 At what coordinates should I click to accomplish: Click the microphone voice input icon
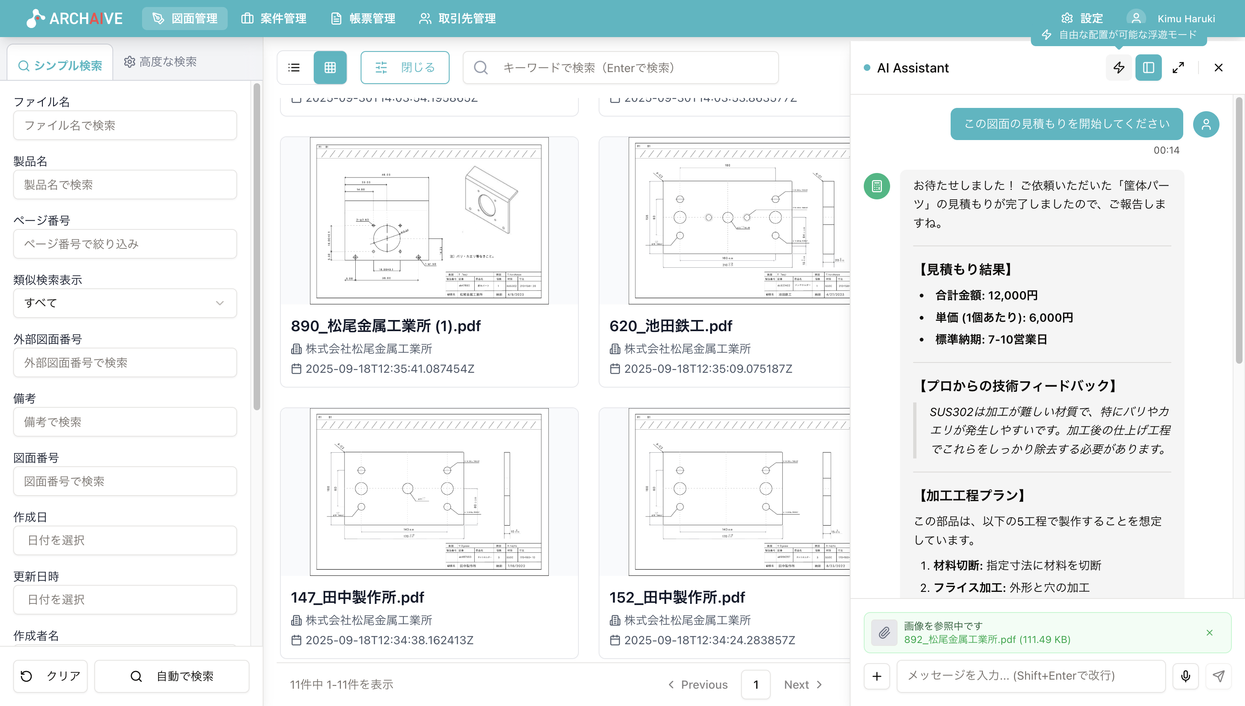[1185, 676]
